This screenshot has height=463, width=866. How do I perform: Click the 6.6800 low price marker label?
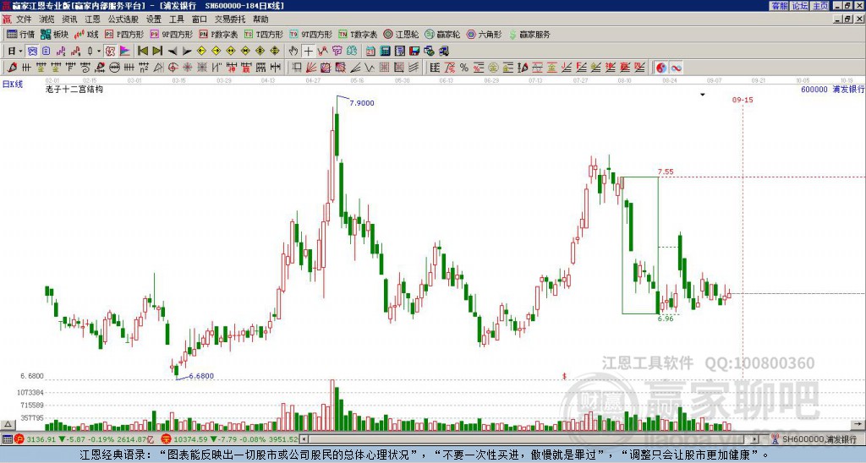coord(201,376)
